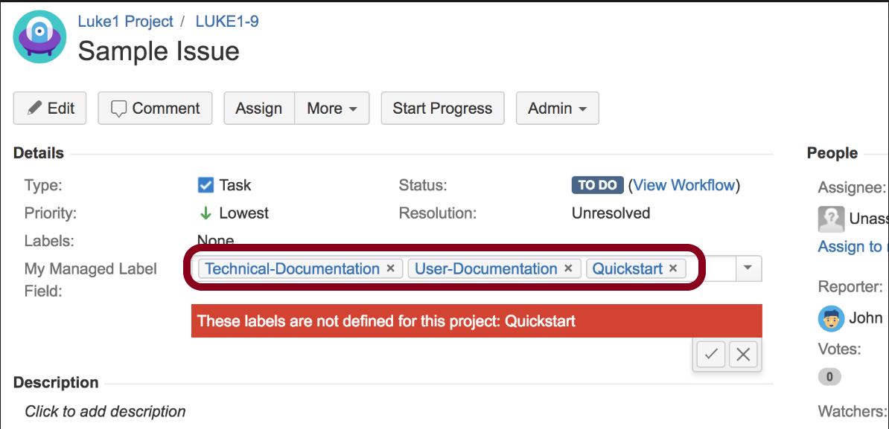
Task: Click the Assign button
Action: point(259,108)
